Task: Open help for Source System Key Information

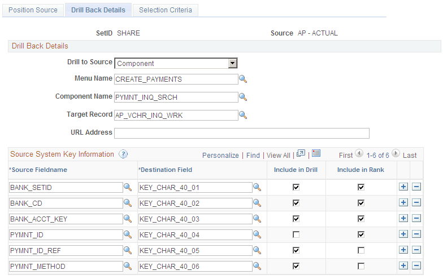Action: pyautogui.click(x=123, y=154)
